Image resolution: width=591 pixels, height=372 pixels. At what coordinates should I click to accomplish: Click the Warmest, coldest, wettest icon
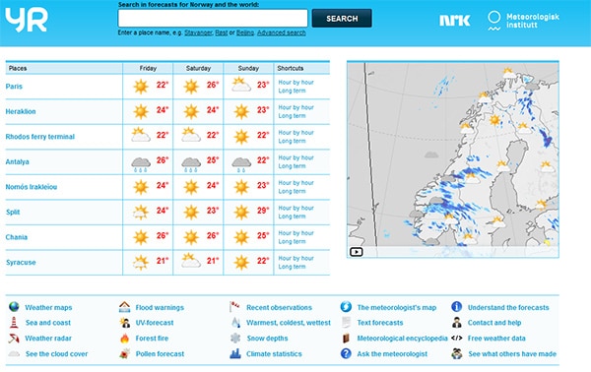point(235,322)
